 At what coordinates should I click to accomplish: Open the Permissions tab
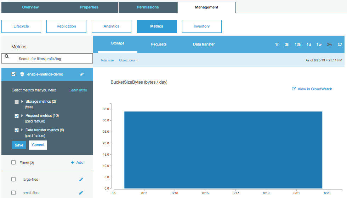point(148,7)
